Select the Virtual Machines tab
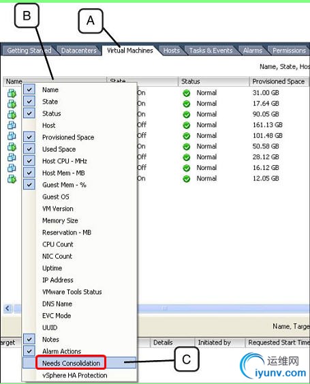Screen dimensions: 310x384 pos(130,50)
